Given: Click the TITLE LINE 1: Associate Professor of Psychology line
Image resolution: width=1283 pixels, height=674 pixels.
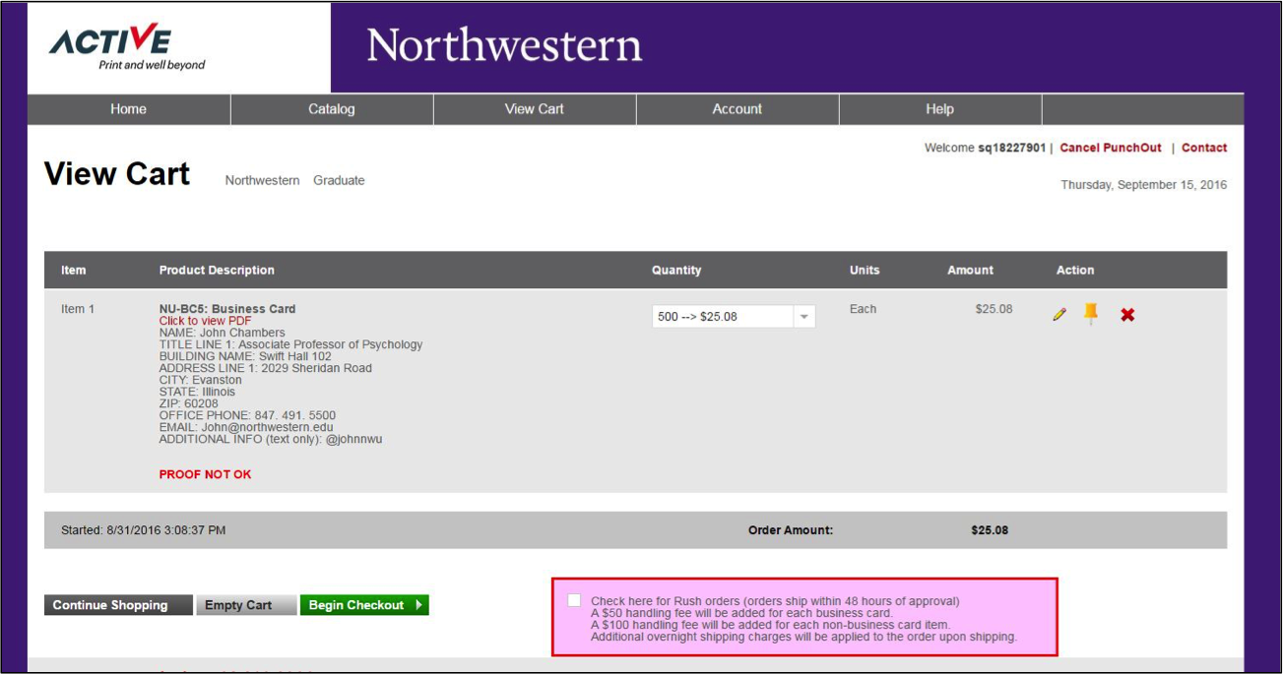Looking at the screenshot, I should pos(290,344).
